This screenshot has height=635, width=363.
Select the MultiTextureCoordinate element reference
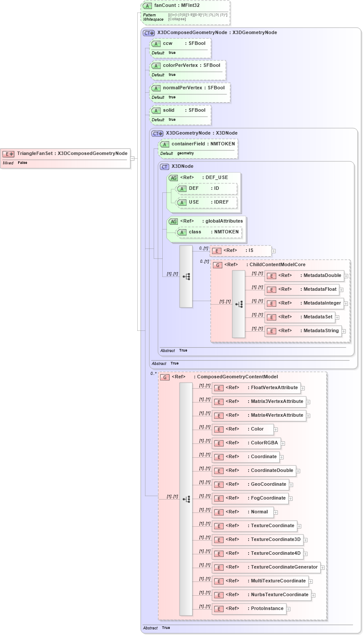[260, 581]
